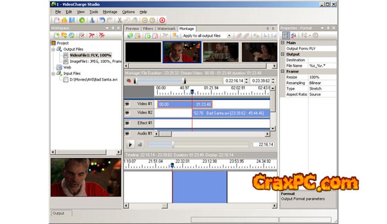Click the Undo arrow in main toolbar
The width and height of the screenshot is (387, 224).
(102, 20)
